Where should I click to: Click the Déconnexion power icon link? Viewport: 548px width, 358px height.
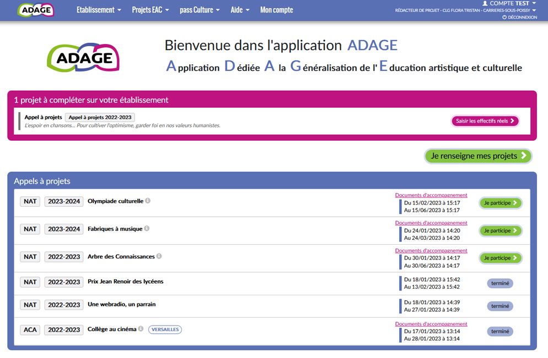tap(519, 17)
